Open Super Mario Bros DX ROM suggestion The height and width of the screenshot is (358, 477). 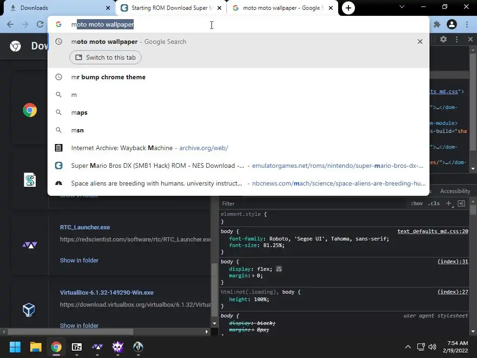click(x=238, y=165)
